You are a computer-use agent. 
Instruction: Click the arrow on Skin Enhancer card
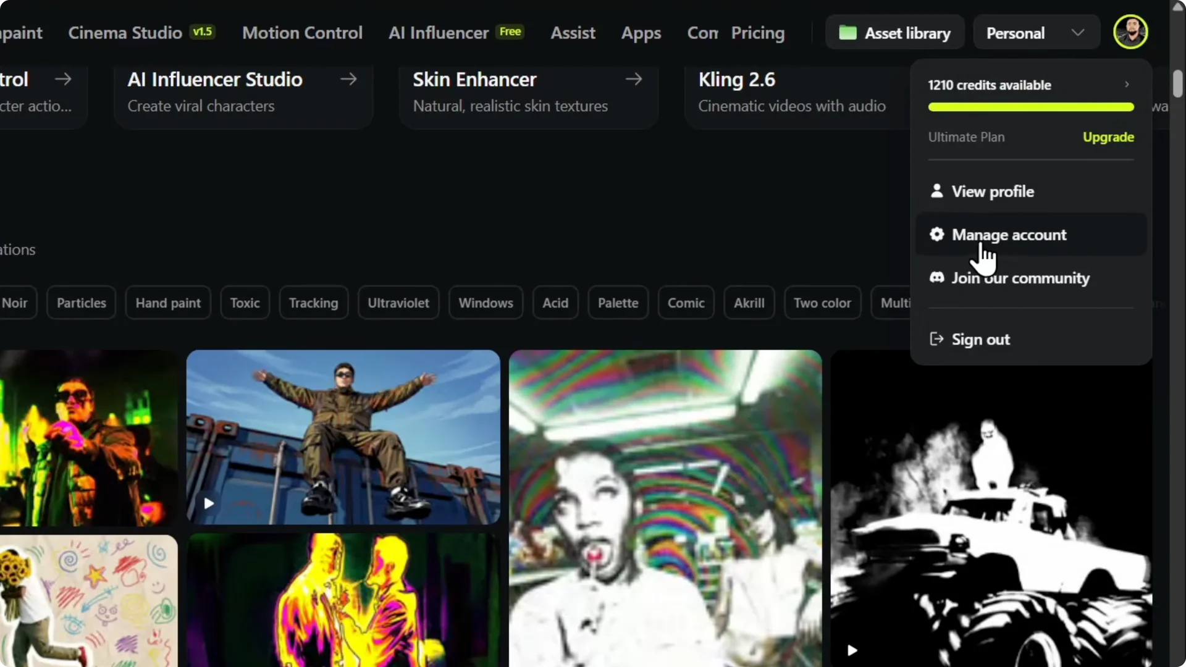pyautogui.click(x=633, y=79)
